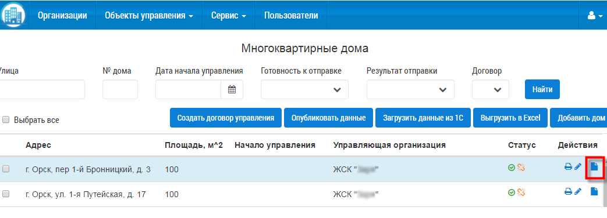Screen dimensions: 607x218
Task: Click Выгрузить в Excel button
Action: click(x=510, y=118)
